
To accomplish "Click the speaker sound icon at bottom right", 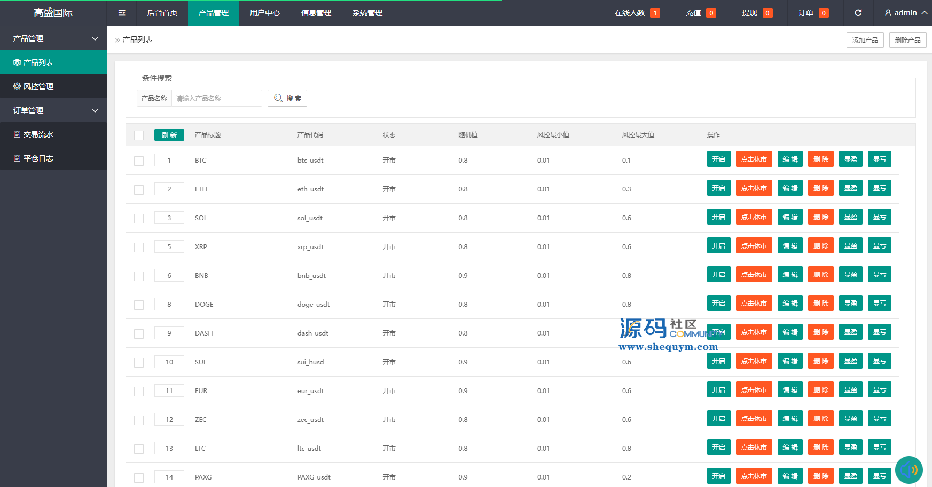I will pos(908,470).
